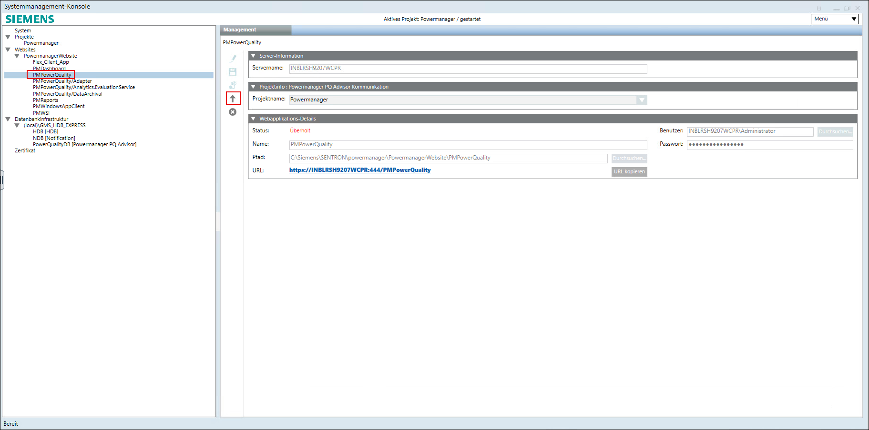The image size is (869, 430).
Task: Click into the Passwort field
Action: (x=769, y=145)
